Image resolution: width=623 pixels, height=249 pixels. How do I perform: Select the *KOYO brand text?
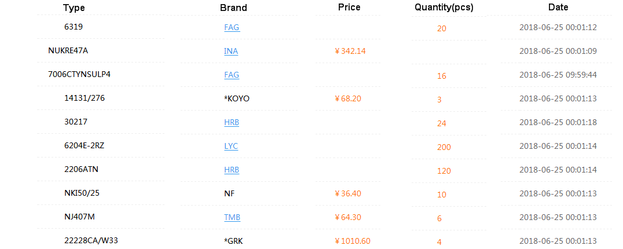pyautogui.click(x=237, y=98)
